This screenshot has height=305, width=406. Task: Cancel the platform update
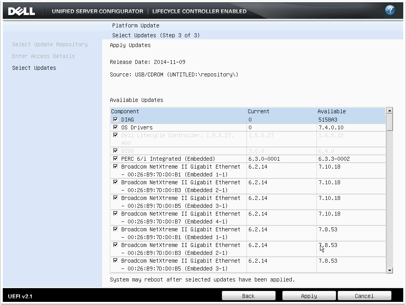pos(364,296)
